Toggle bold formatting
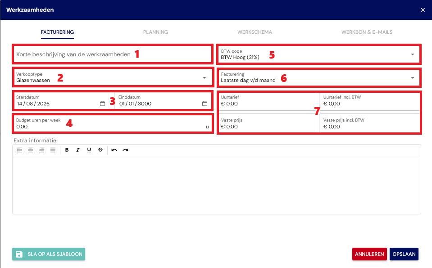Viewport: 432px width, 268px height. (67, 150)
